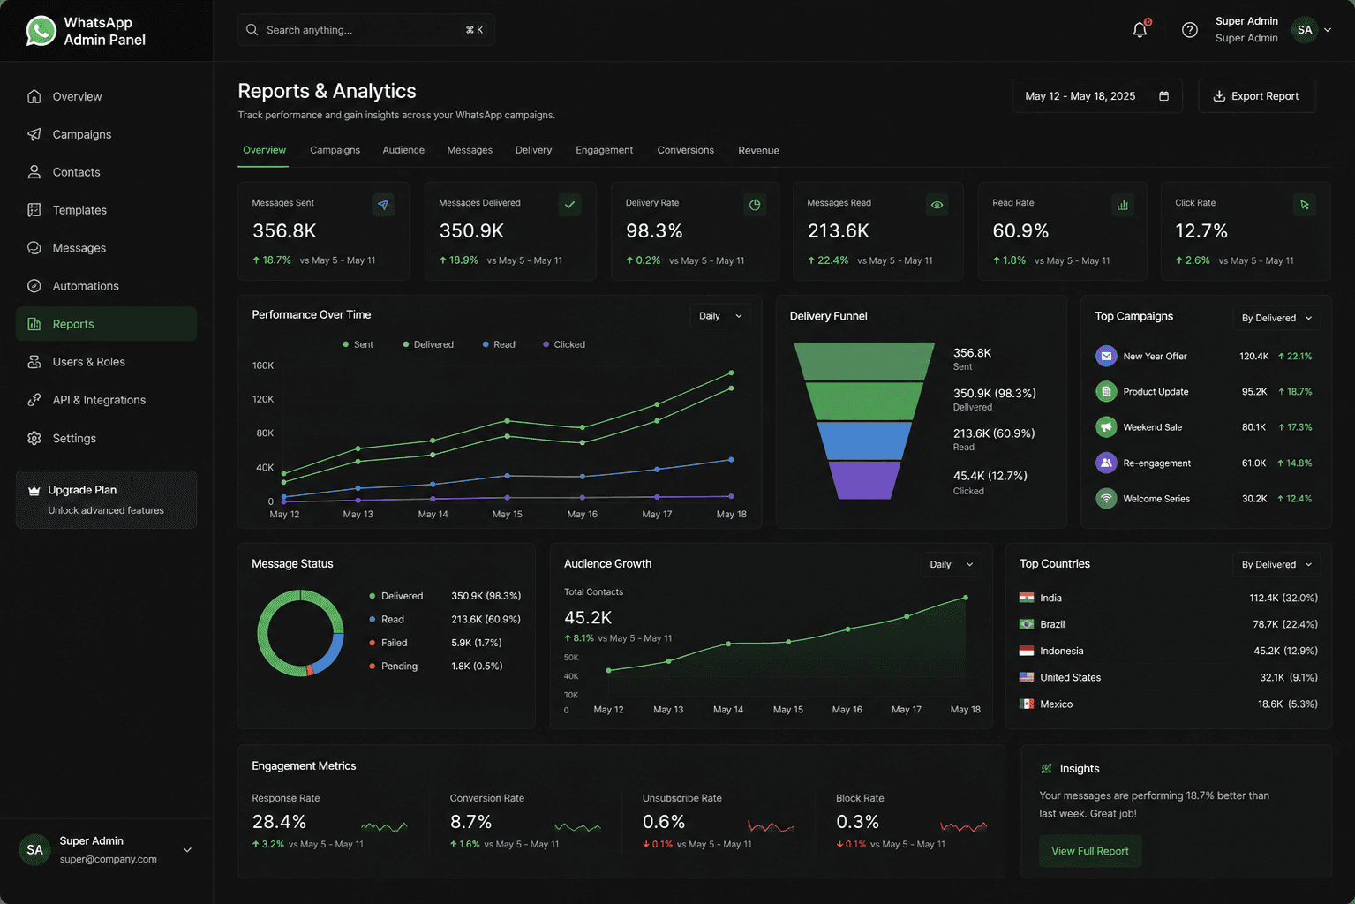Screen dimensions: 1355x904
Task: Click the crown icon on Upgrade Plan
Action: (x=34, y=490)
